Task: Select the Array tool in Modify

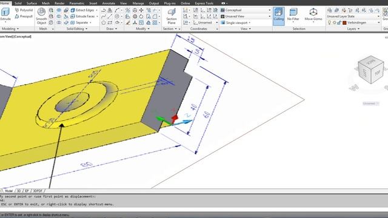Action: [x=155, y=22]
